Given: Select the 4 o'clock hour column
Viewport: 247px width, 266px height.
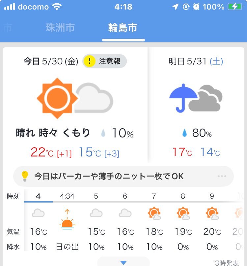Looking at the screenshot, I should tap(38, 221).
